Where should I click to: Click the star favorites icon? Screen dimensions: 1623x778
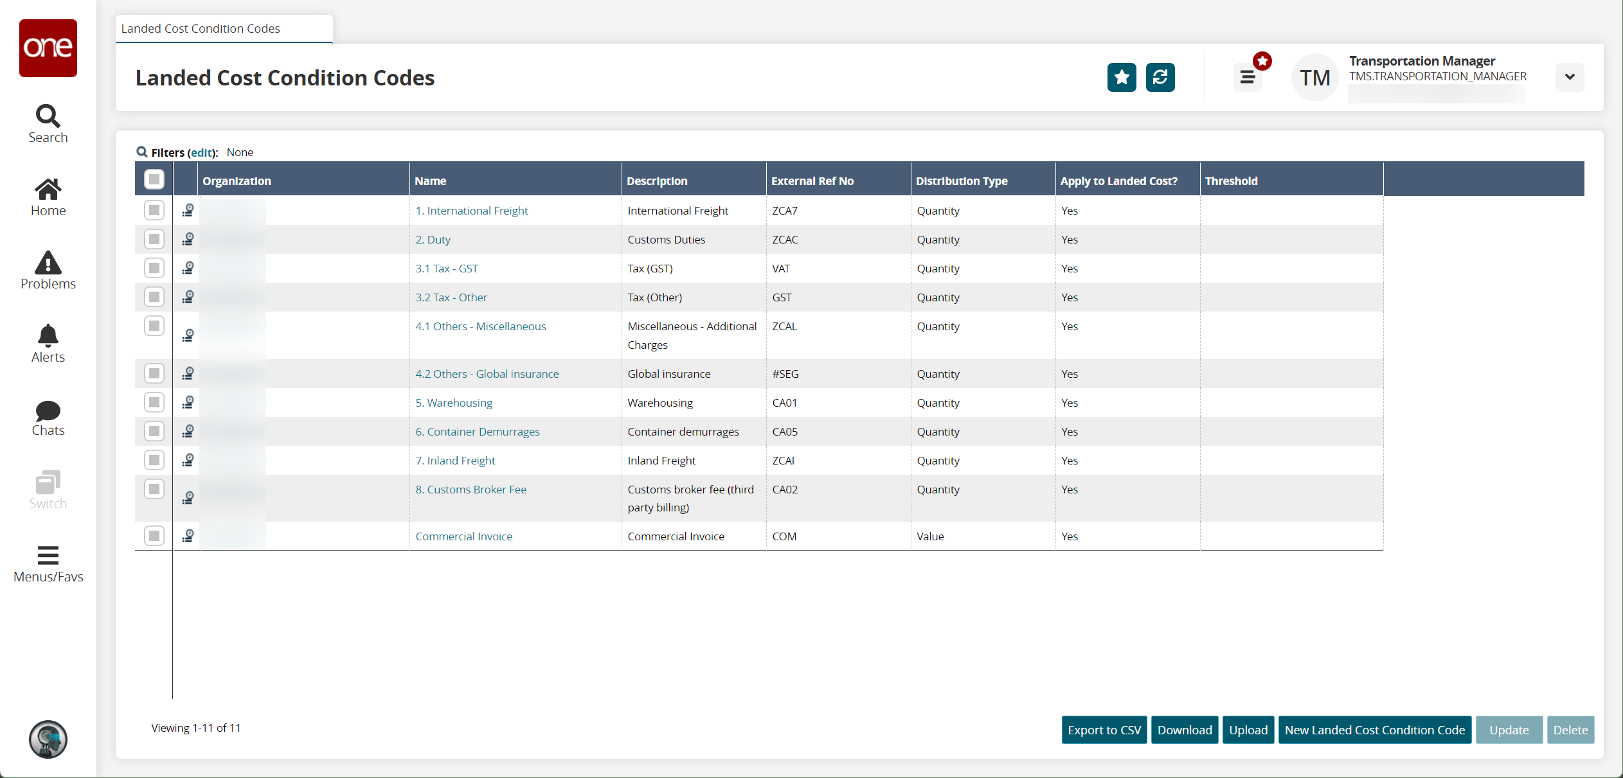click(x=1121, y=78)
